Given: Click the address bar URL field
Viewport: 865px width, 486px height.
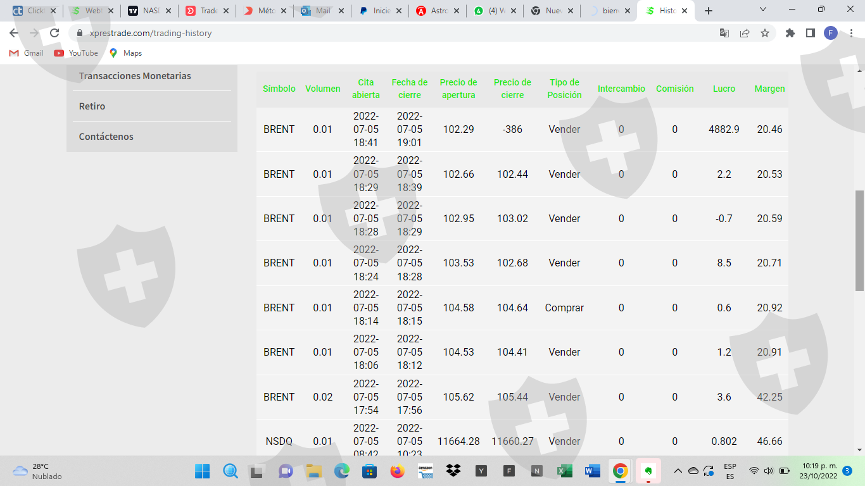Looking at the screenshot, I should coord(380,33).
